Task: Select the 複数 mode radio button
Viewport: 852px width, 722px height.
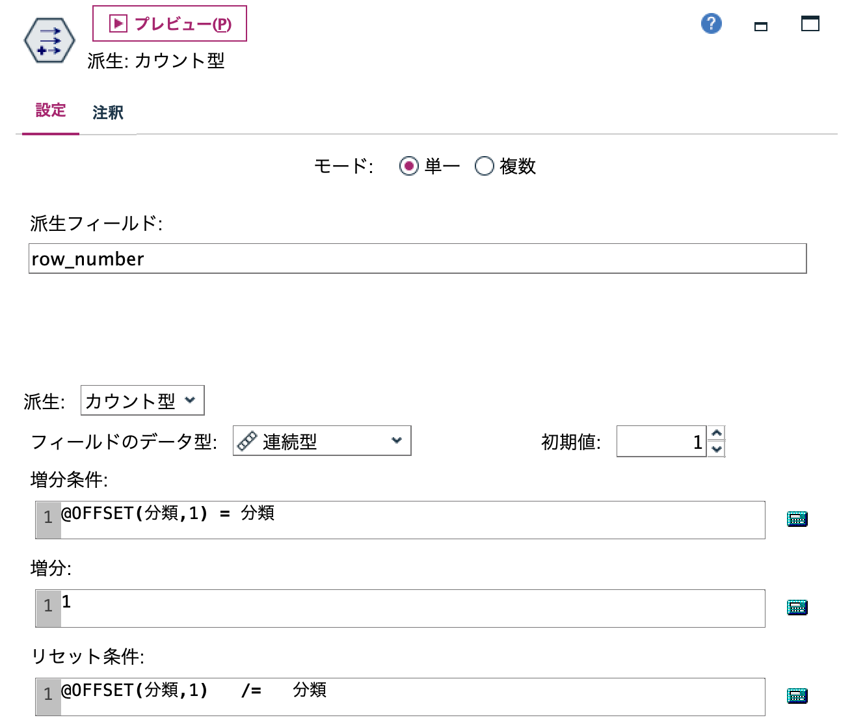Action: 485,167
